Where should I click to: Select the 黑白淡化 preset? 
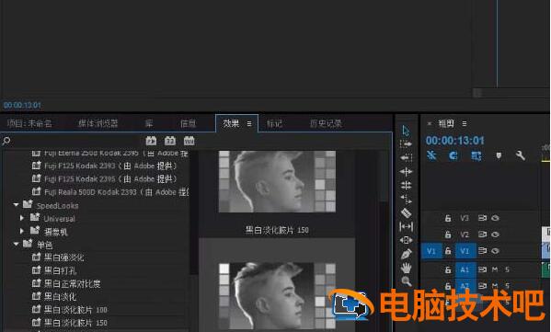coord(60,296)
